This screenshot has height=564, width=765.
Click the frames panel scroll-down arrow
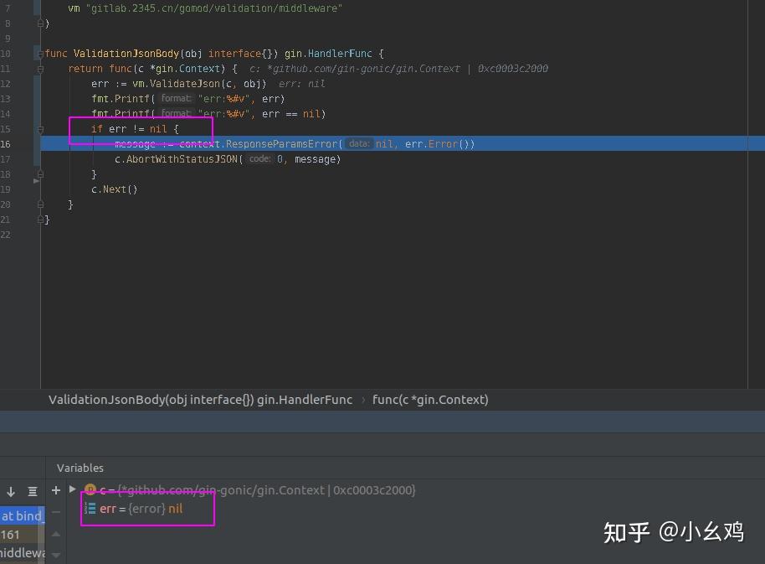[x=55, y=556]
